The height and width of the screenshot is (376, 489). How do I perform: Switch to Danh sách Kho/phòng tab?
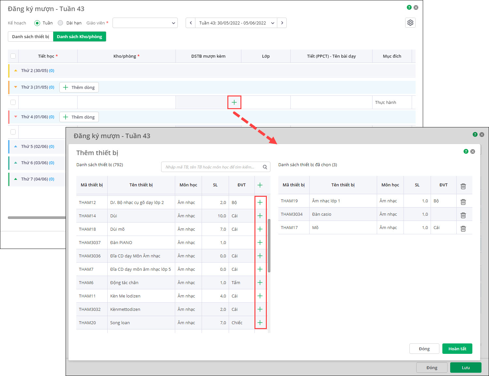pos(79,36)
